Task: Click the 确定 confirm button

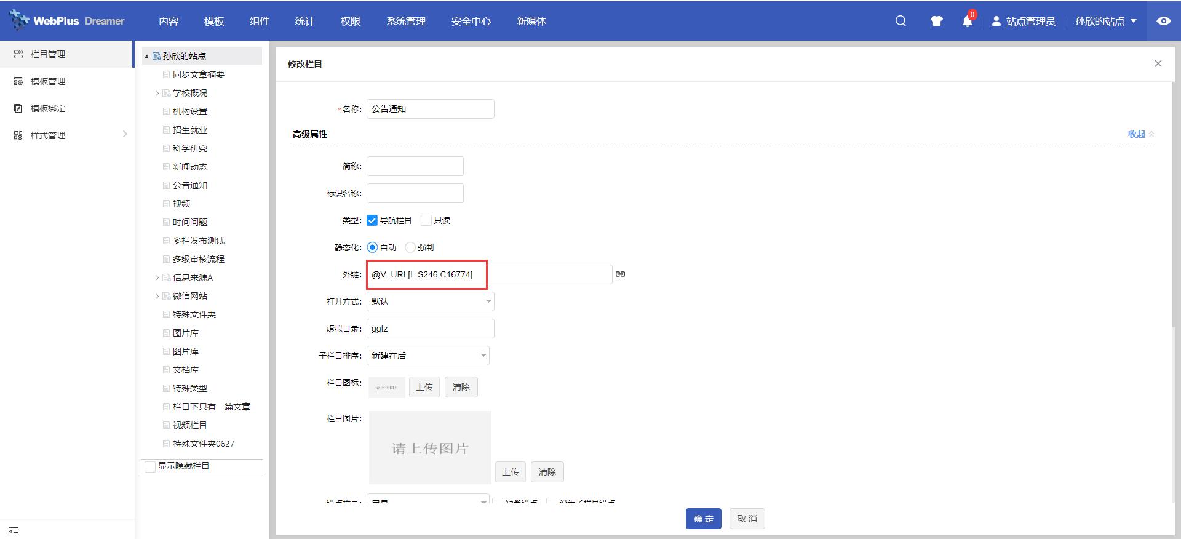Action: pos(704,519)
